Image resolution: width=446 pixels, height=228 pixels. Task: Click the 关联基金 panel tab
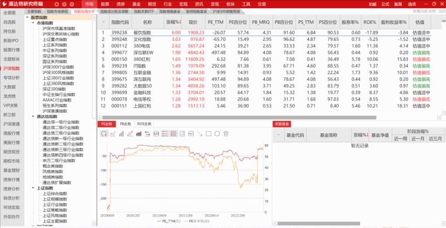(x=282, y=124)
